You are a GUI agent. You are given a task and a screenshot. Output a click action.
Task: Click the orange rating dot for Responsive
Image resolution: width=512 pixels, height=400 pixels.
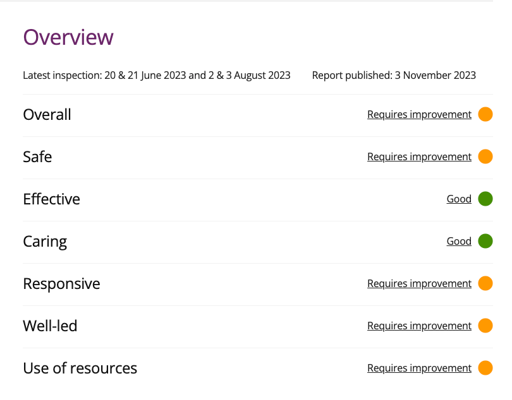(x=485, y=283)
